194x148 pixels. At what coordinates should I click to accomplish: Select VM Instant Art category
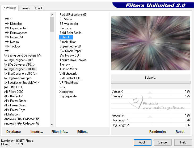pos(14,37)
